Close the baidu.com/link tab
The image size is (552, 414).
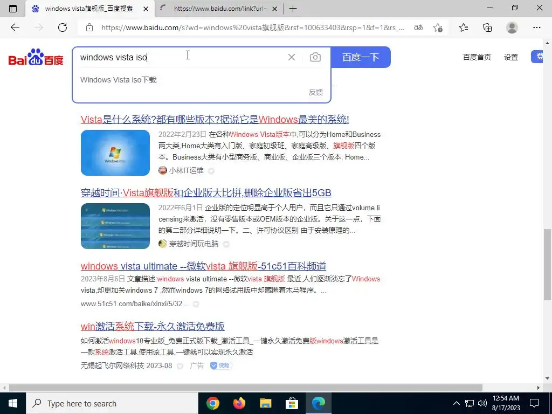275,9
